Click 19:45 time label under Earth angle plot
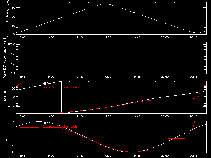 tap(136, 37)
